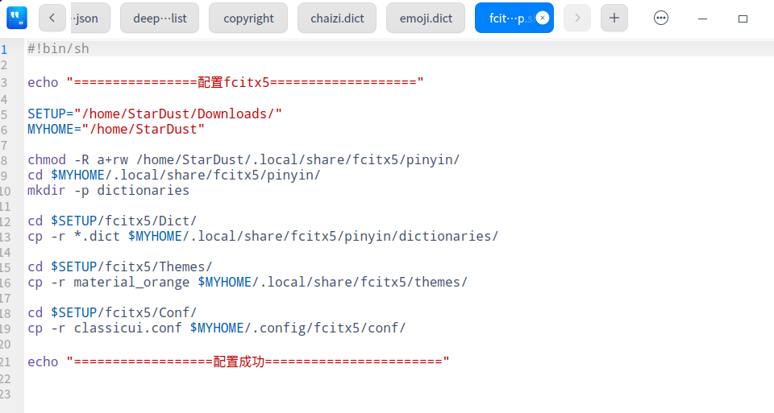Screen dimensions: 774x413
Task: Click line number 8 in the gutter
Action: [4, 161]
